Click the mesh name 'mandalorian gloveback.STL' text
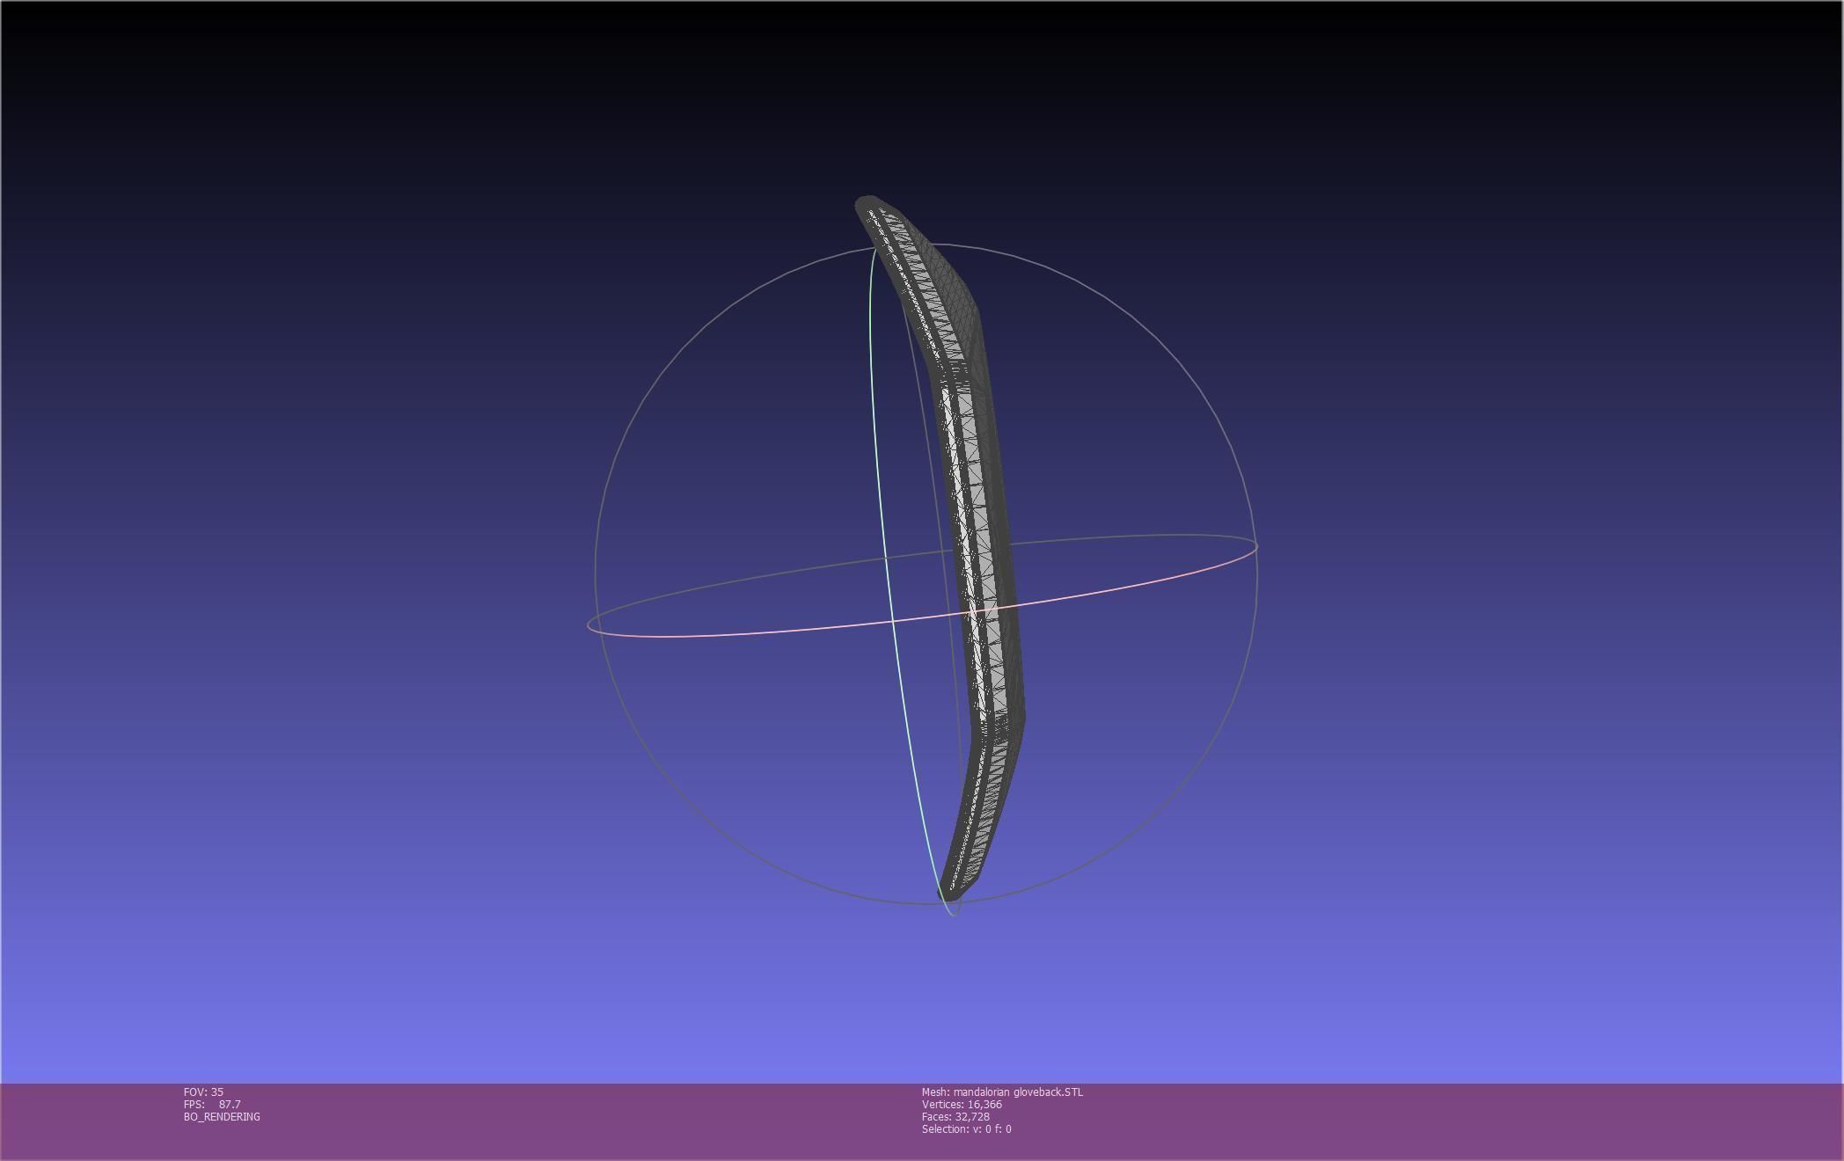Image resolution: width=1844 pixels, height=1161 pixels. point(1018,1092)
